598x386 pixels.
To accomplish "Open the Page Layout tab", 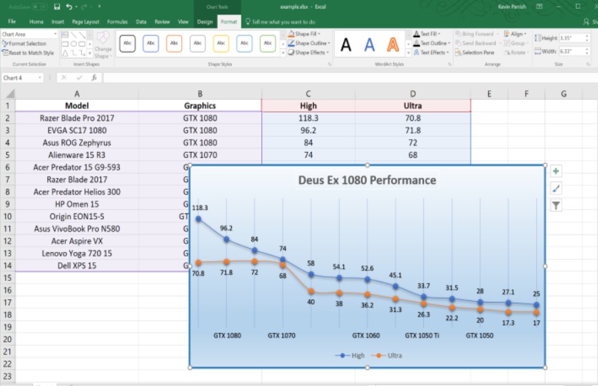I will point(86,22).
